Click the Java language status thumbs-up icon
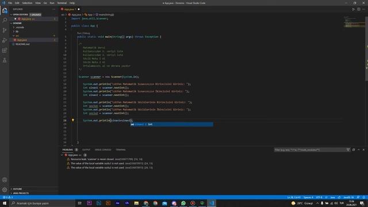This screenshot has width=368, height=207. 339,197
